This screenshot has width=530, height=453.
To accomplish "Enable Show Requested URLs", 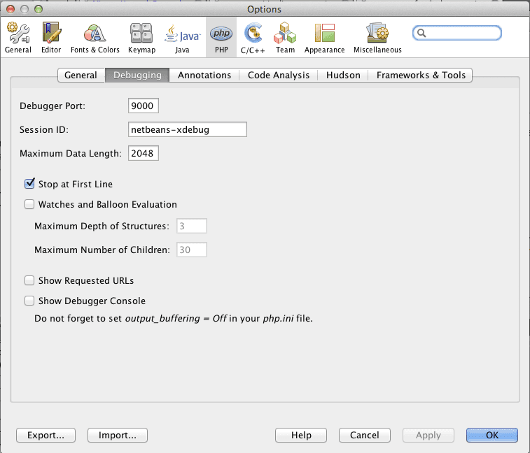I will [x=29, y=280].
